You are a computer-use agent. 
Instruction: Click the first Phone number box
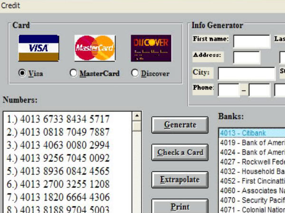(228, 90)
